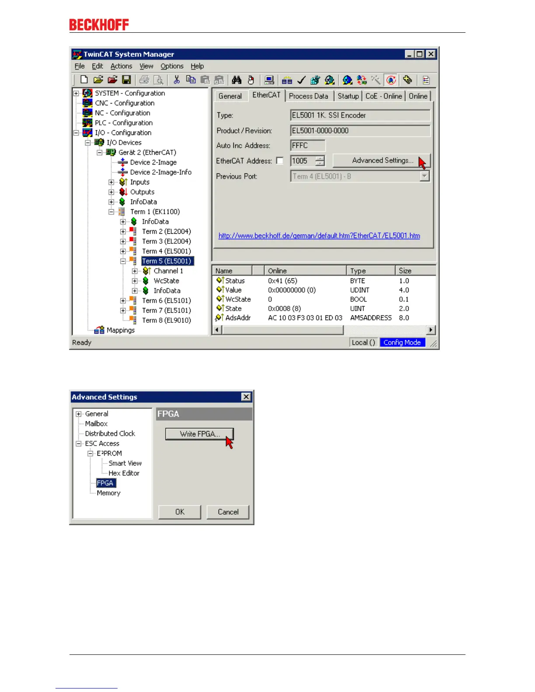The width and height of the screenshot is (535, 692).
Task: Open the Actions menu
Action: 121,66
